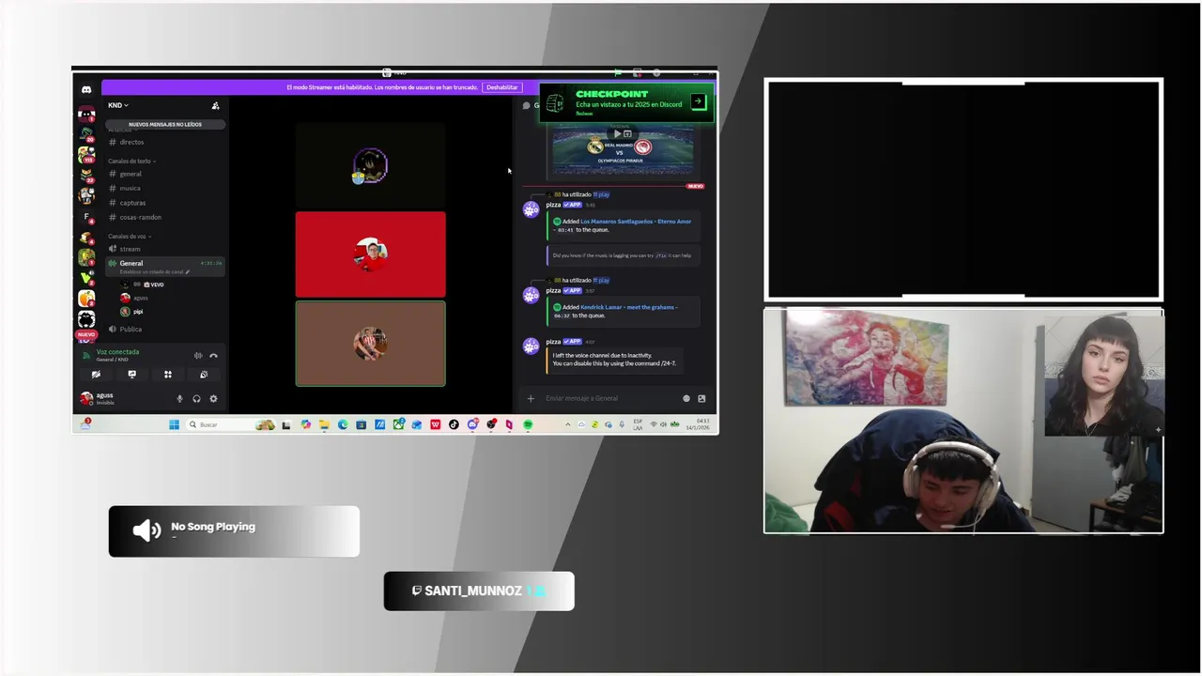Screen dimensions: 1202x676
Task: Select the top black video tile
Action: pos(371,165)
